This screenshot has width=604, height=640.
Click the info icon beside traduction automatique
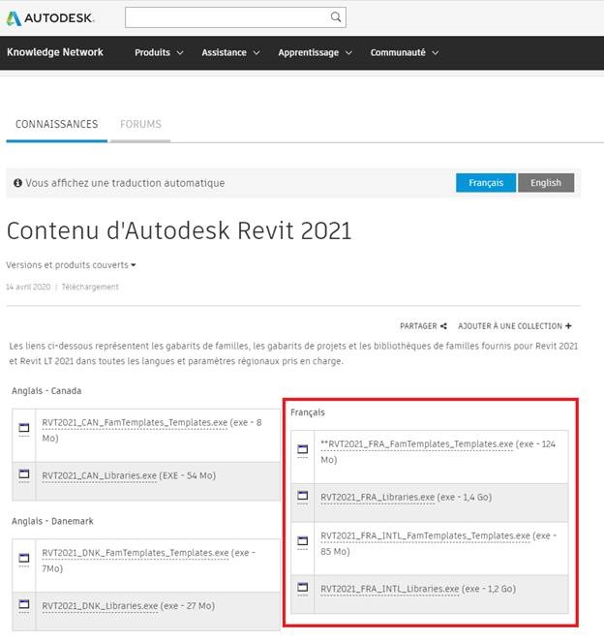coord(17,183)
